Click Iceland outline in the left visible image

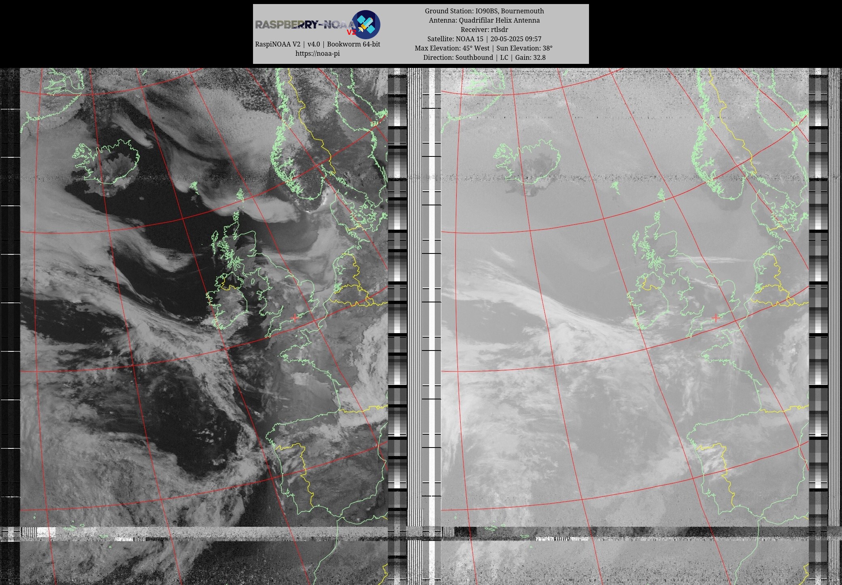tap(106, 162)
